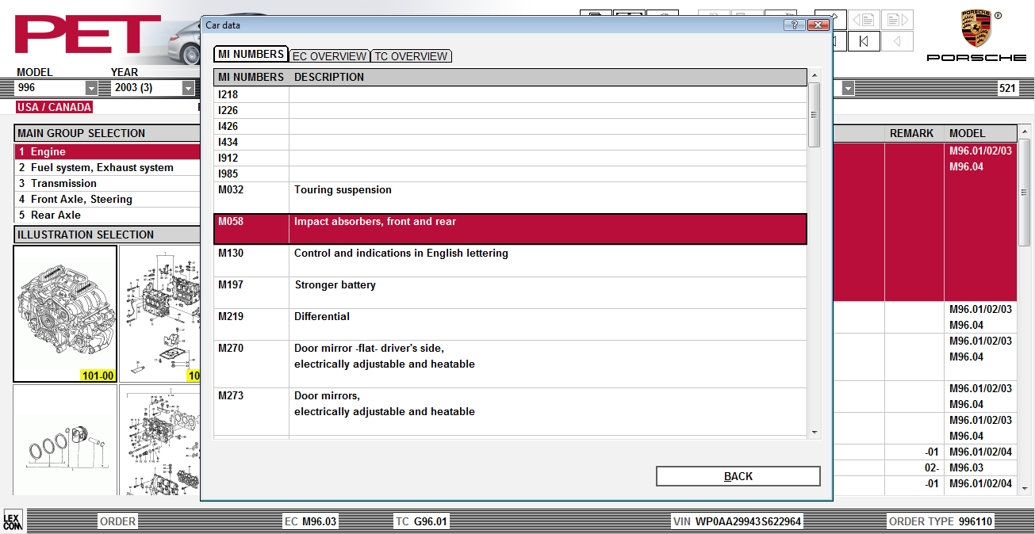
Task: Open the MODEL dropdown showing 996
Action: 91,88
